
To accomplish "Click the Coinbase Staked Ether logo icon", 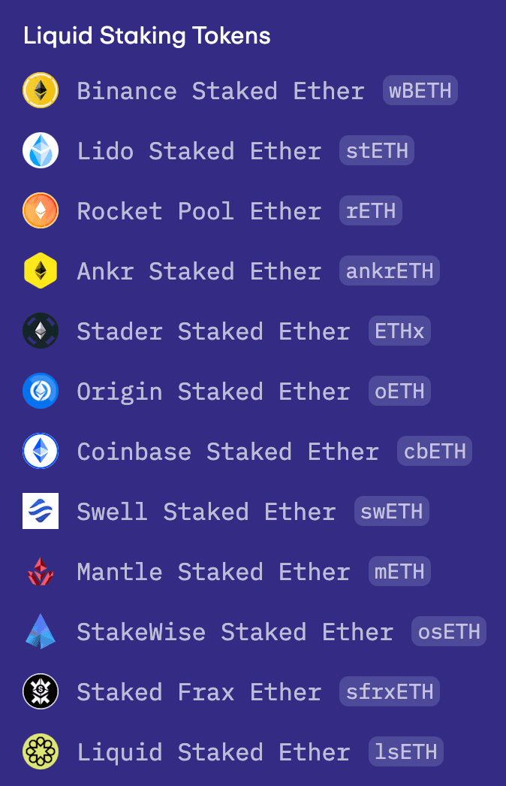I will [41, 452].
